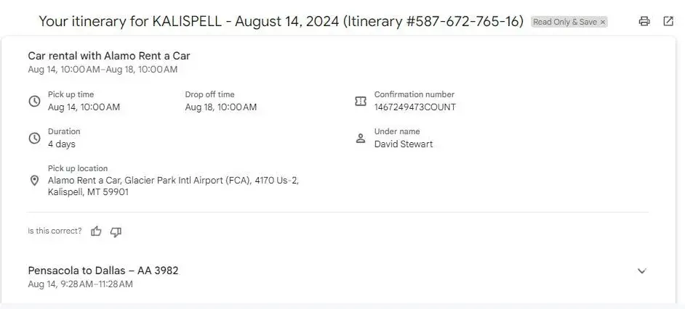Screen dimensions: 685x309
Task: Click the person icon beside Under name
Action: 360,138
